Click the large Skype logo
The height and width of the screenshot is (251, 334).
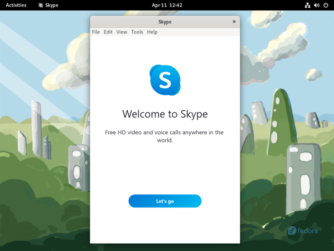(165, 80)
